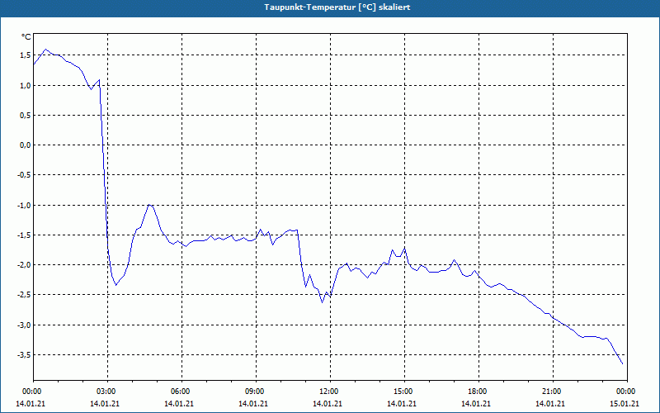Click the -0,5 y-axis value
The height and width of the screenshot is (413, 660).
[23, 175]
